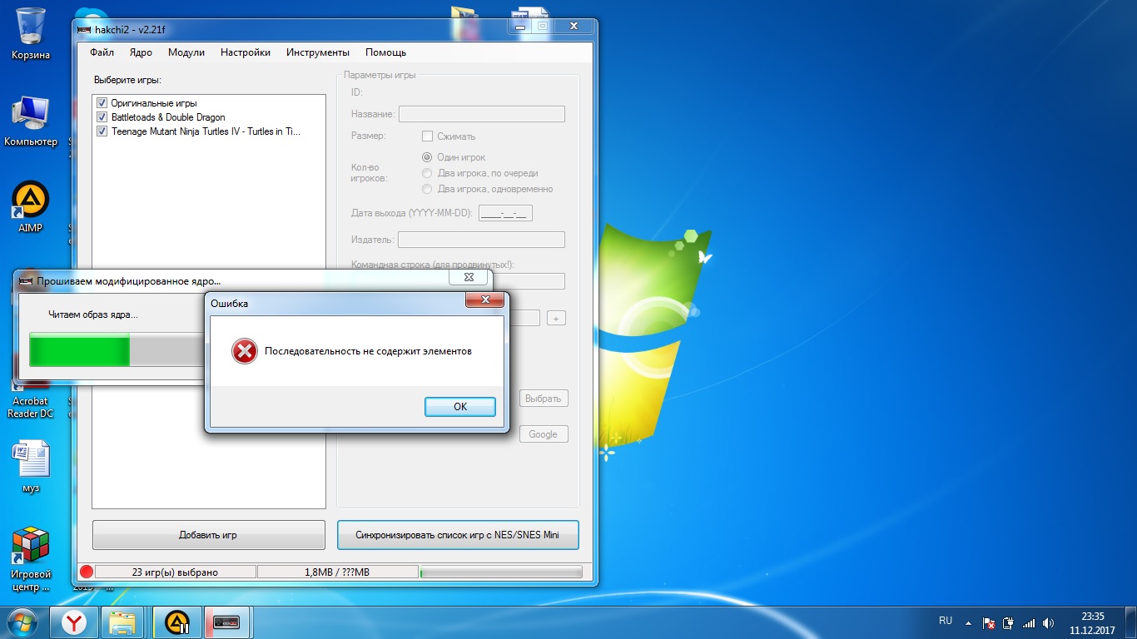Open the Инструменты menu
The image size is (1137, 639).
pyautogui.click(x=318, y=52)
